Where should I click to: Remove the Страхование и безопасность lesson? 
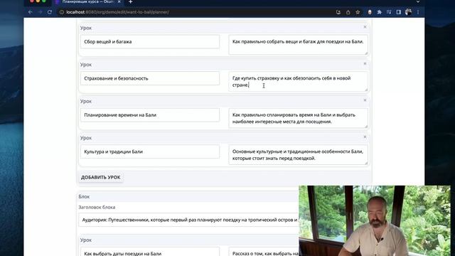365,63
